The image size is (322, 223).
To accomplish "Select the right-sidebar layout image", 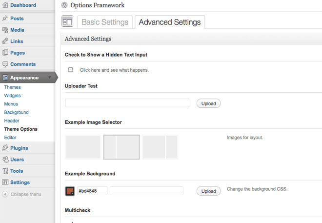I will 160,147.
